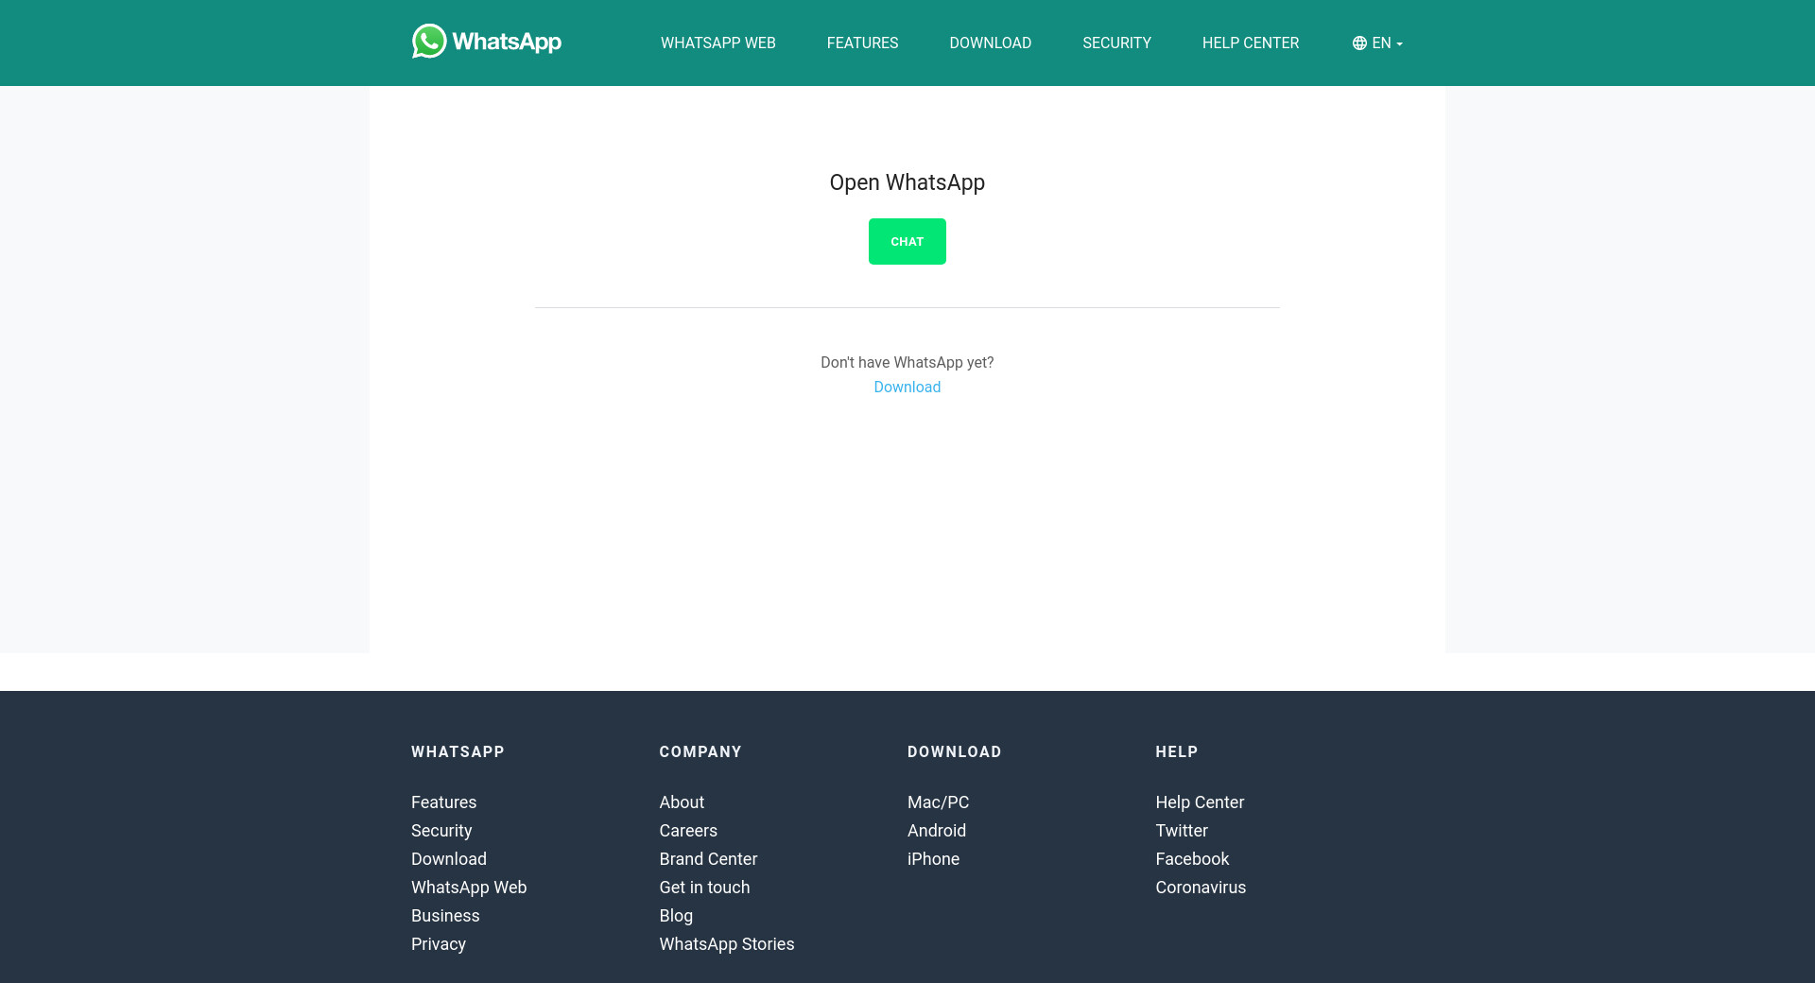Click the green CHAT button
Screen dimensions: 1815x983
pos(907,242)
